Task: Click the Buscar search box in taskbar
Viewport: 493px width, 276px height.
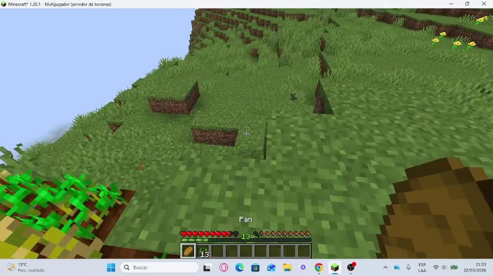Action: (160, 267)
